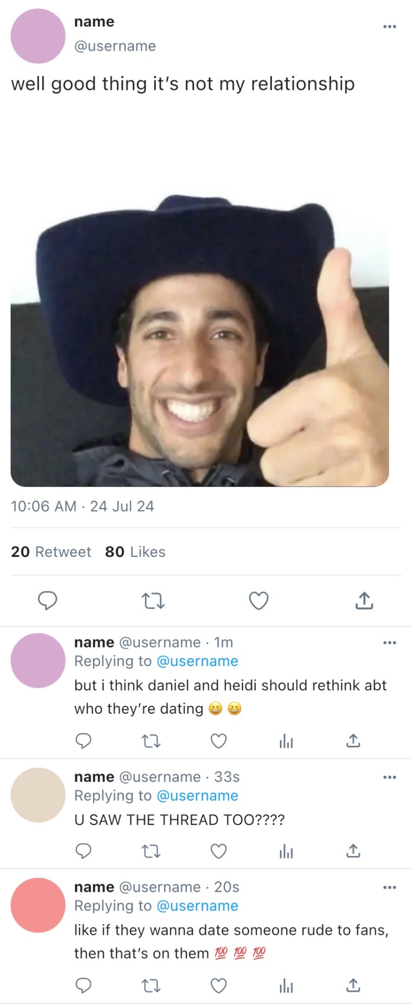The image size is (412, 1004).
Task: Like the U SAW THE THREAD TOO reply
Action: (219, 852)
